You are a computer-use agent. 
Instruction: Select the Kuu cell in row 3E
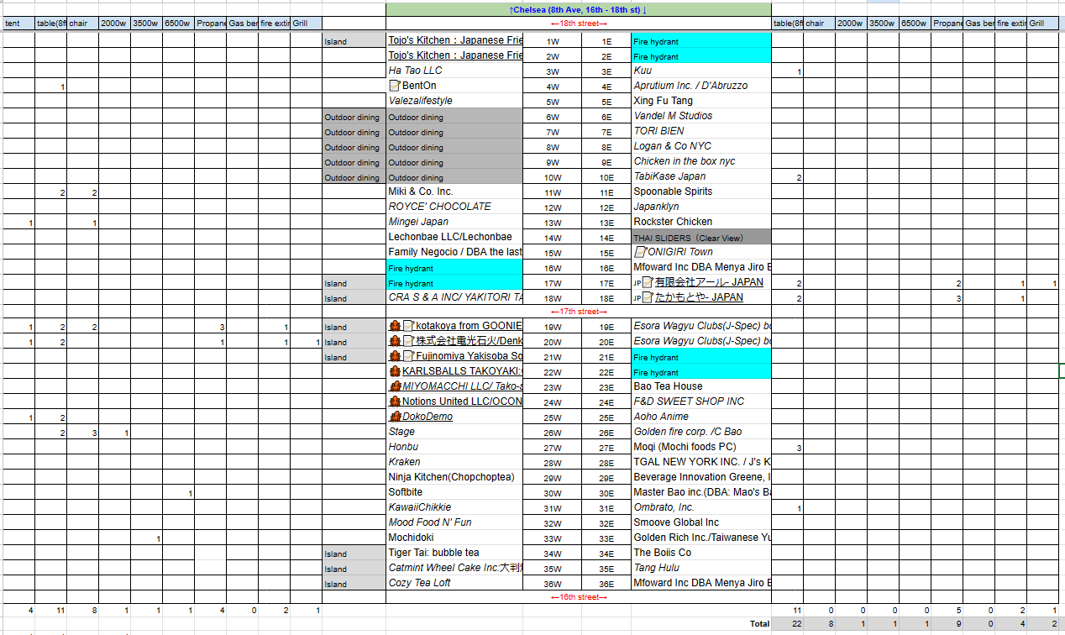pos(701,71)
